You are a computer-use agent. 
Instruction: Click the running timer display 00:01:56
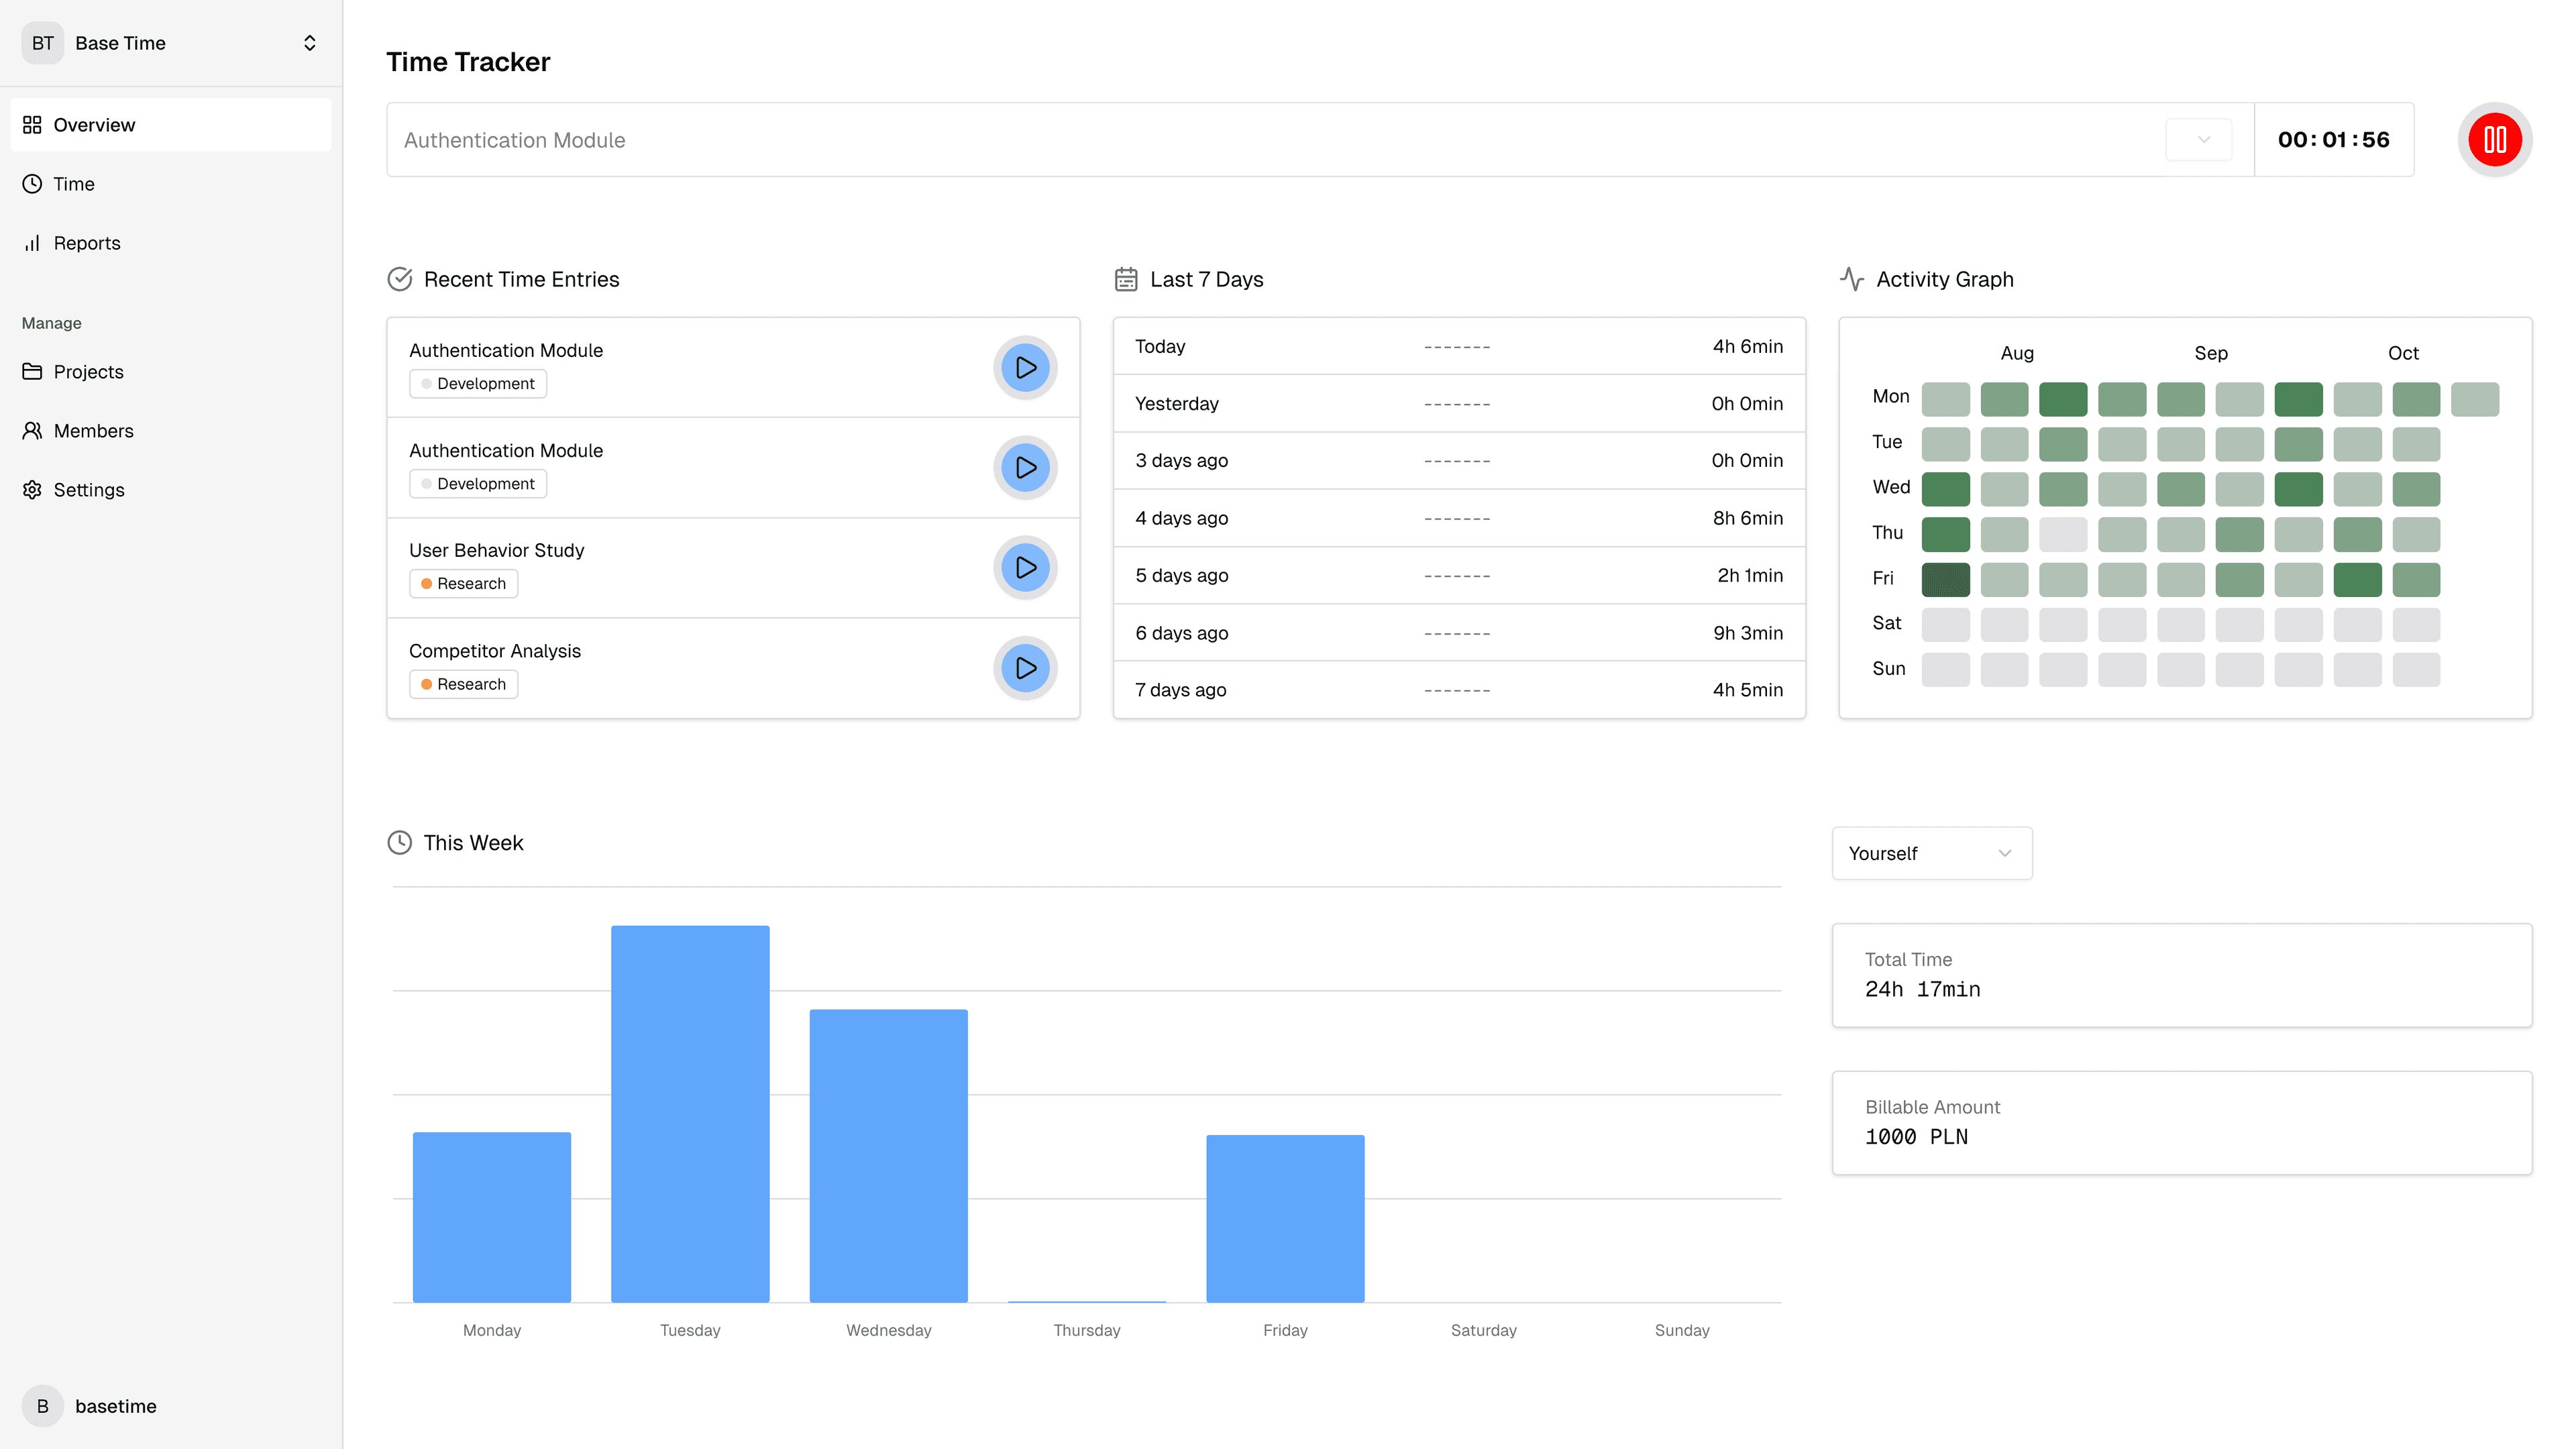2333,140
